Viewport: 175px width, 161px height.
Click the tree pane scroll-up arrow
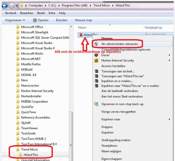point(71,27)
